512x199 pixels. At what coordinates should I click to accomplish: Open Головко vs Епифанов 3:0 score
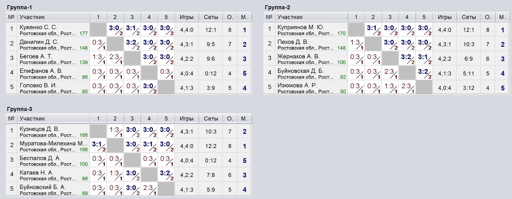(149, 87)
